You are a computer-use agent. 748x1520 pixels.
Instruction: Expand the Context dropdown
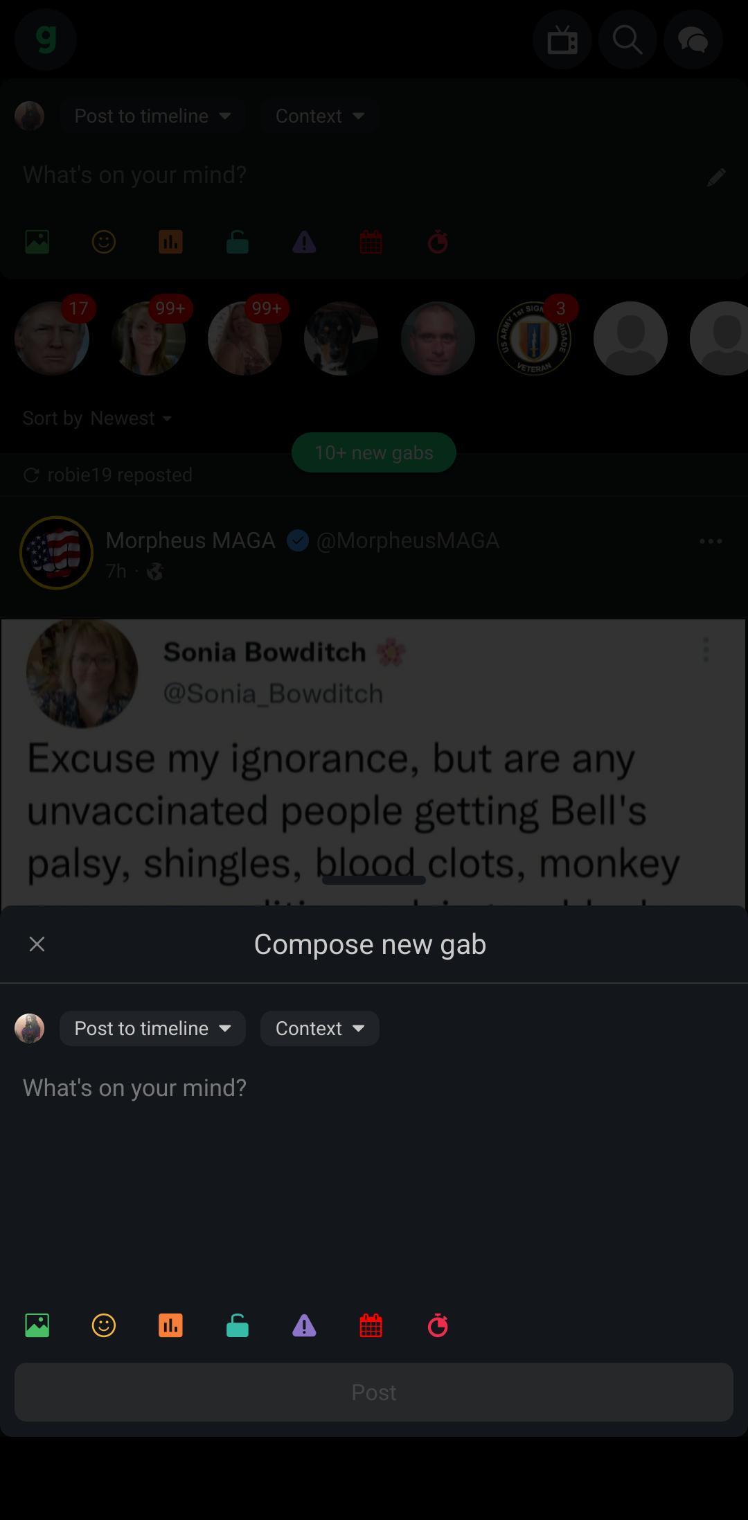tap(319, 1028)
